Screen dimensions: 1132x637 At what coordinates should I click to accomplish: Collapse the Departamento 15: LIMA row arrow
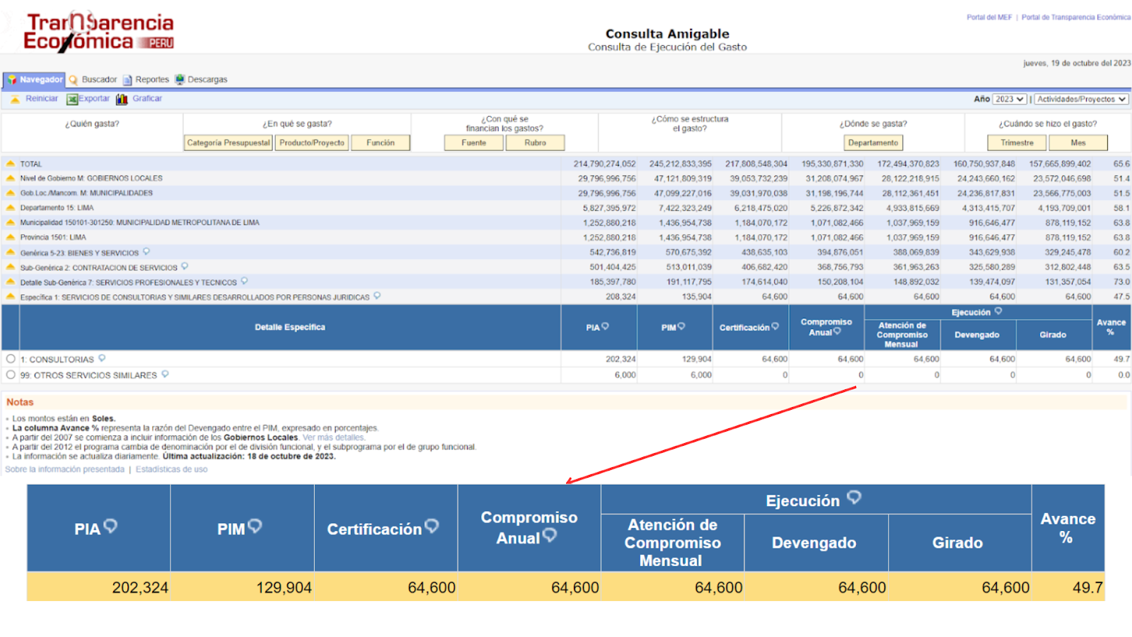[x=11, y=208]
